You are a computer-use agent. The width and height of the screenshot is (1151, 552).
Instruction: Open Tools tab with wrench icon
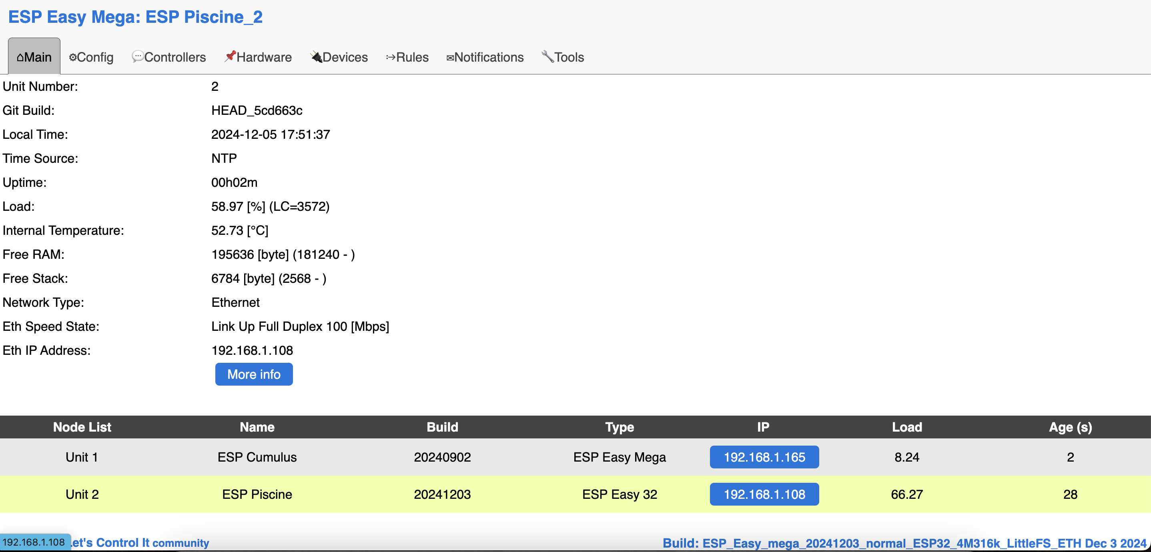pos(563,57)
